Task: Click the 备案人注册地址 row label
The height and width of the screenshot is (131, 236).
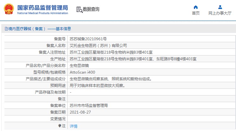Action: pyautogui.click(x=52, y=52)
